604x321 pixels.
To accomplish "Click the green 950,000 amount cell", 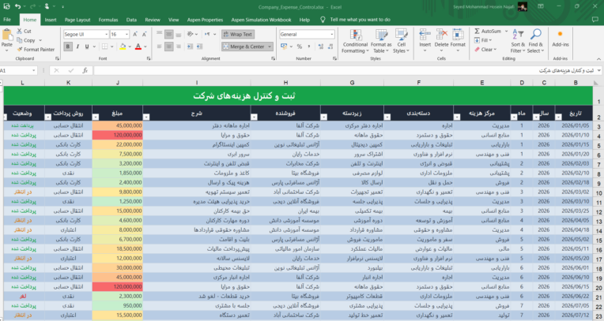I will (x=118, y=306).
